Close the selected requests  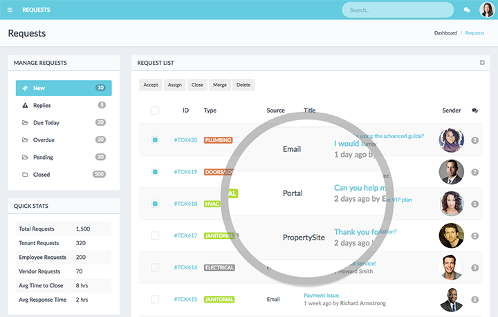(197, 85)
